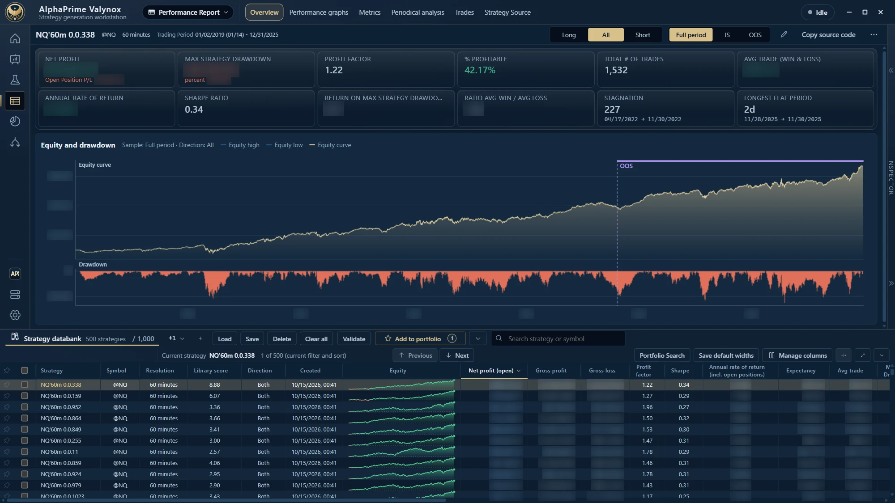Open the API sidebar icon
This screenshot has height=503, width=895.
click(15, 274)
